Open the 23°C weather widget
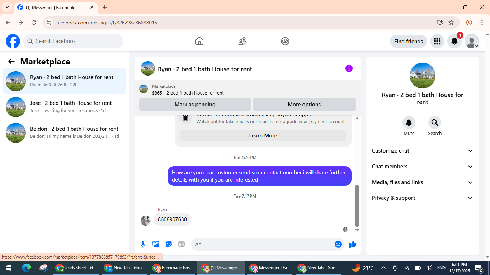 (363, 268)
